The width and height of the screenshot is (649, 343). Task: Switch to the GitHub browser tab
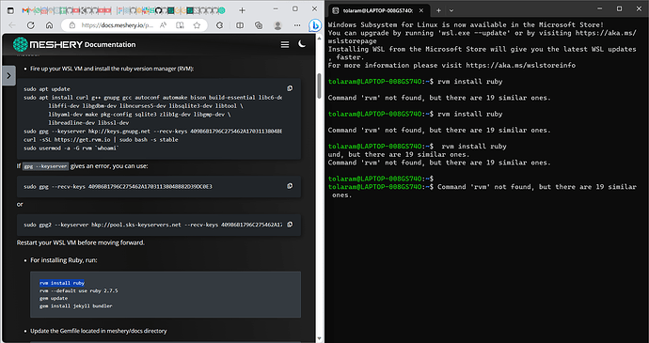[159, 10]
